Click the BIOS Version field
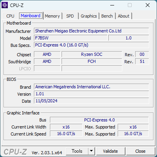 (92, 94)
